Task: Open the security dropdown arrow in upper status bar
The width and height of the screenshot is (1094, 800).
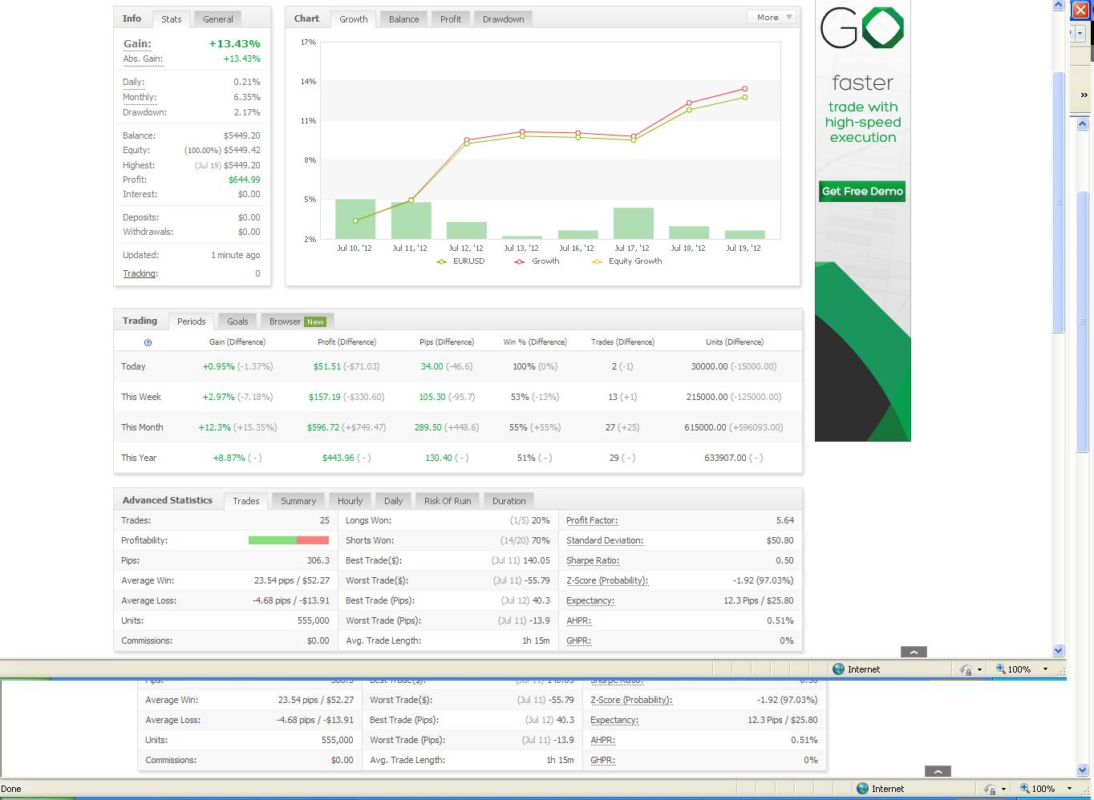Action: pos(979,669)
